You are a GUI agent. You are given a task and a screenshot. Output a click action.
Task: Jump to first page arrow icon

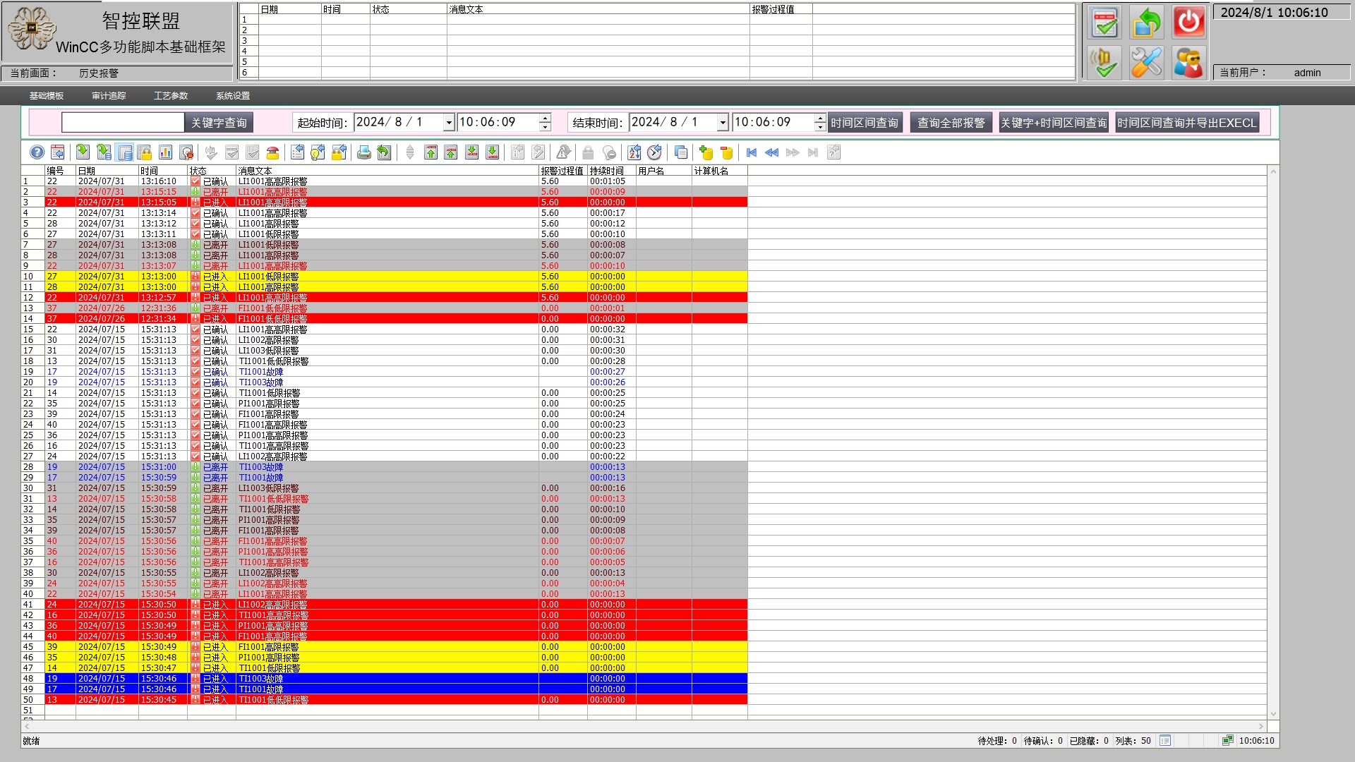(752, 152)
